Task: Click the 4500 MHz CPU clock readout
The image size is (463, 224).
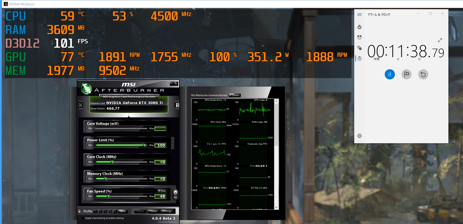Action: 171,16
